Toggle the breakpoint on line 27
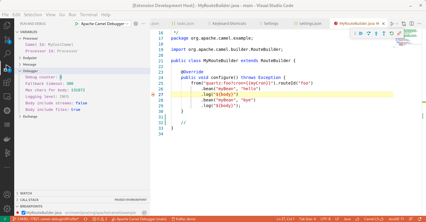The width and height of the screenshot is (426, 222). click(153, 95)
